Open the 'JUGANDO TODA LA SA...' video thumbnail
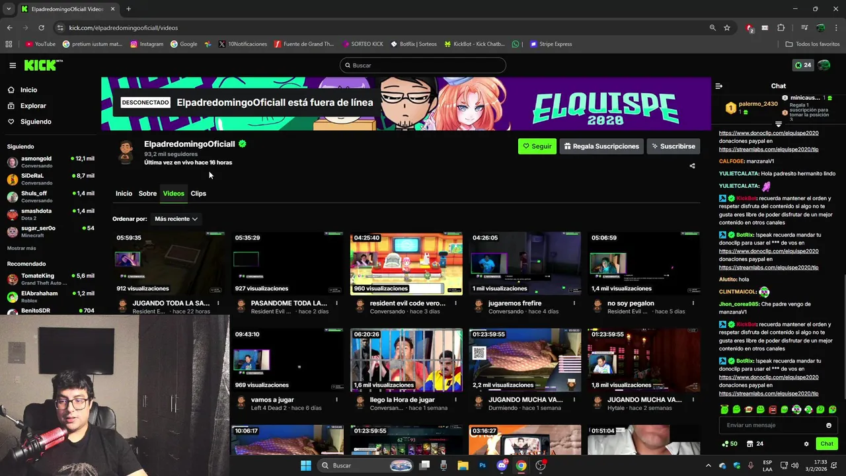The width and height of the screenshot is (846, 476). (169, 263)
